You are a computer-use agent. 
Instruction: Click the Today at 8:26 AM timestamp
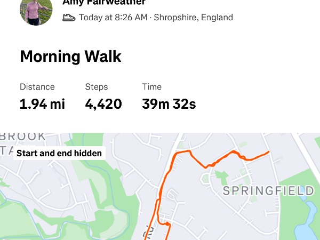(113, 17)
